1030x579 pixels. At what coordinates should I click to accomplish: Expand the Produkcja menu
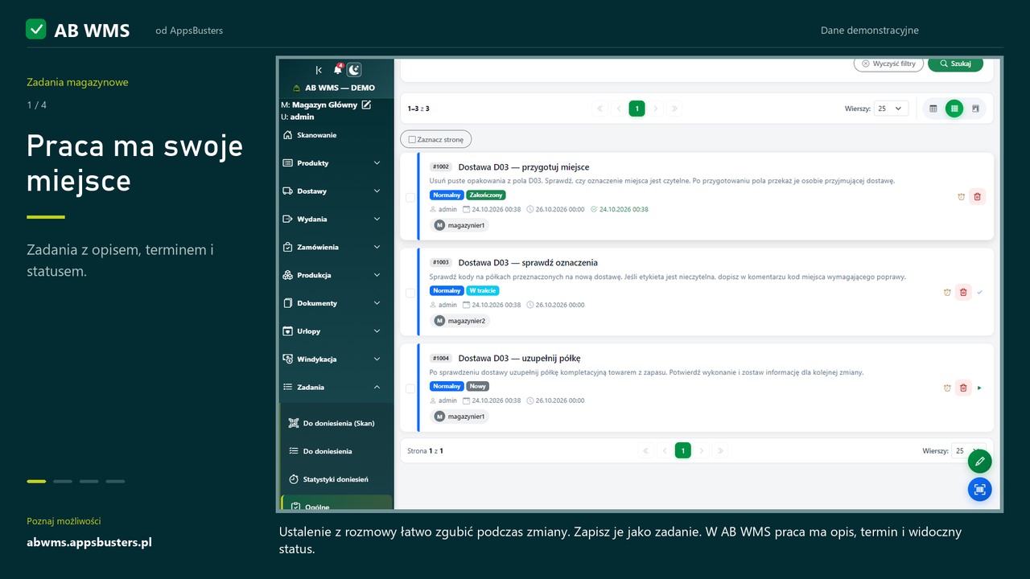coord(335,275)
